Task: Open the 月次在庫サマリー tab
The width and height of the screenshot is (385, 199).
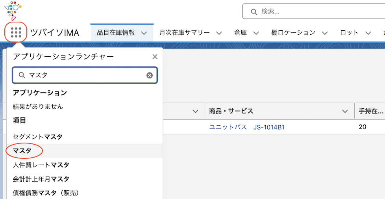Action: coord(184,33)
